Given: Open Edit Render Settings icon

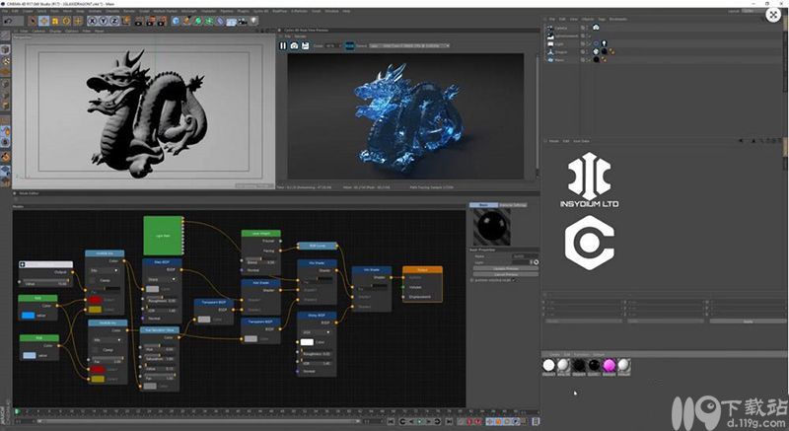Looking at the screenshot, I should (162, 21).
